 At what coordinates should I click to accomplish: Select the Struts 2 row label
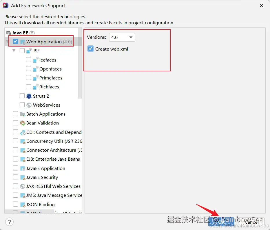[41, 96]
